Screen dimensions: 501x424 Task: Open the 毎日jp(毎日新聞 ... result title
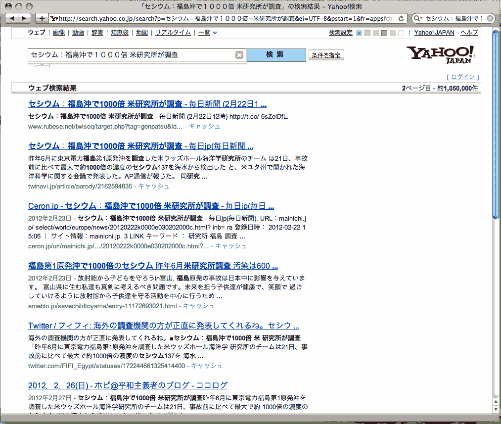coord(140,146)
